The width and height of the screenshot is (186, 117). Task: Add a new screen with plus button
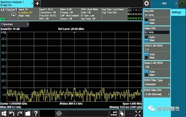(x=37, y=4)
